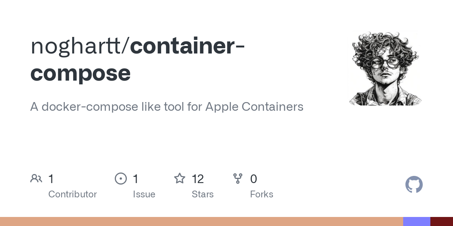The width and height of the screenshot is (453, 226).
Task: Click the Stars label
Action: pyautogui.click(x=203, y=194)
